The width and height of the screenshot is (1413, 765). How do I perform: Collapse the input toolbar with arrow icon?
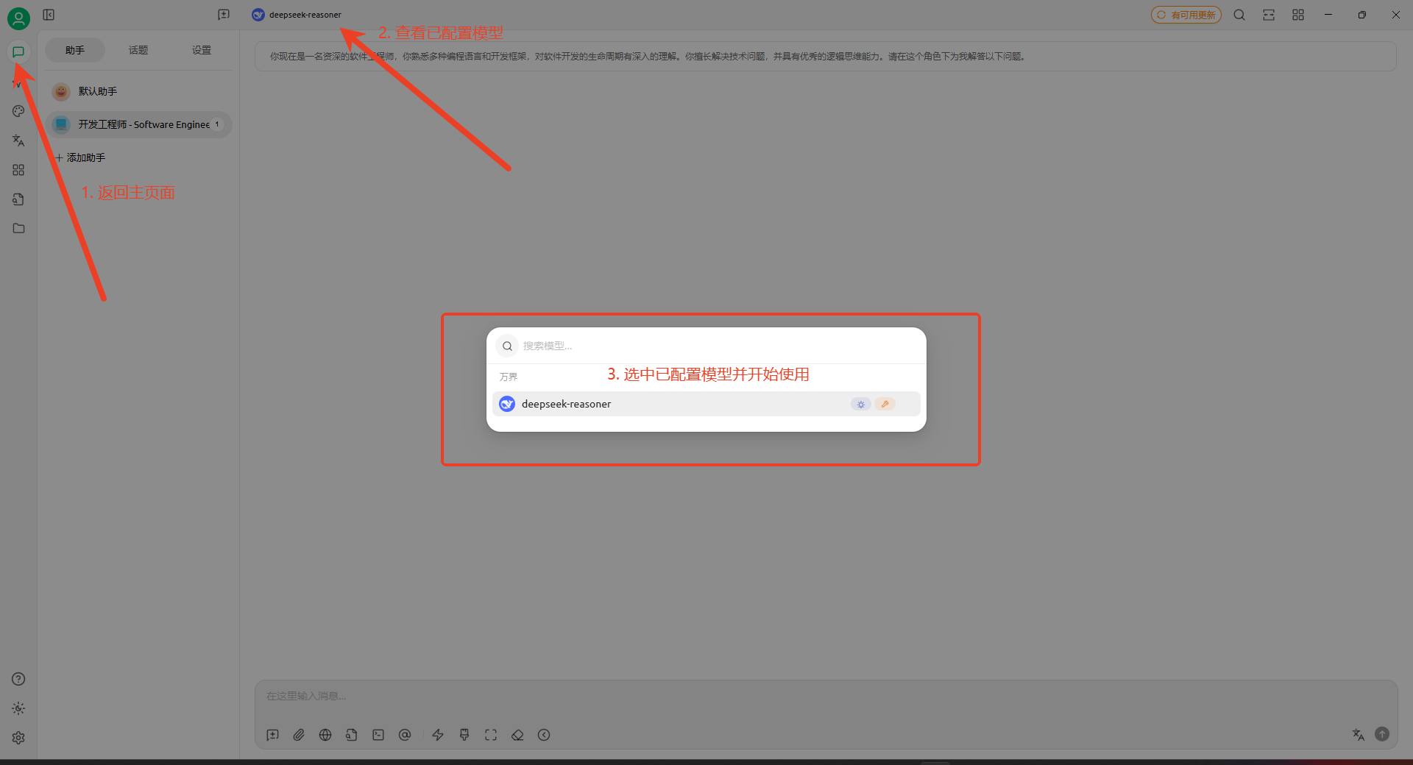pos(544,735)
